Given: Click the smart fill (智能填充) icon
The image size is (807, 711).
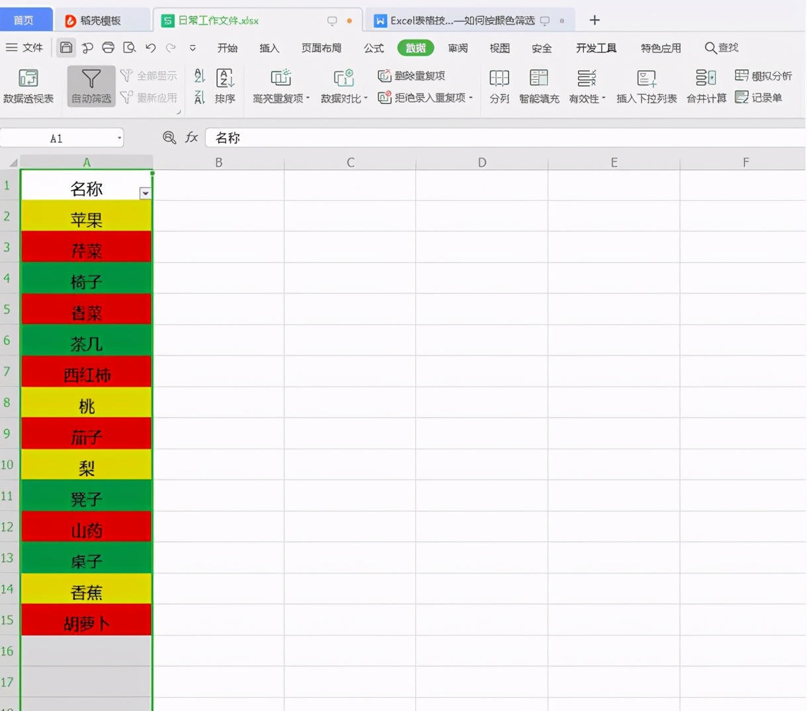Looking at the screenshot, I should point(539,78).
